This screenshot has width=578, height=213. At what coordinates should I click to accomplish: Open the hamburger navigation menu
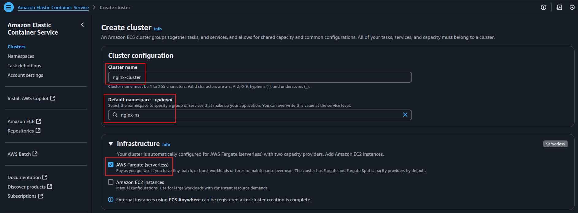pyautogui.click(x=9, y=7)
